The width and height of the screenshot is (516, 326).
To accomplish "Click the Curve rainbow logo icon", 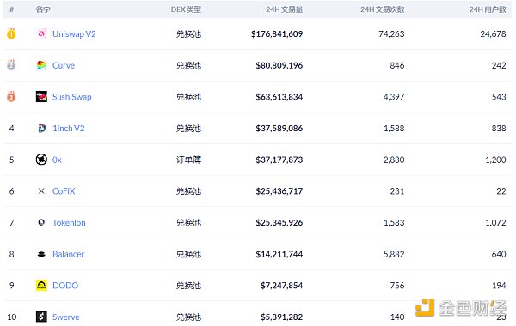I will (x=41, y=65).
